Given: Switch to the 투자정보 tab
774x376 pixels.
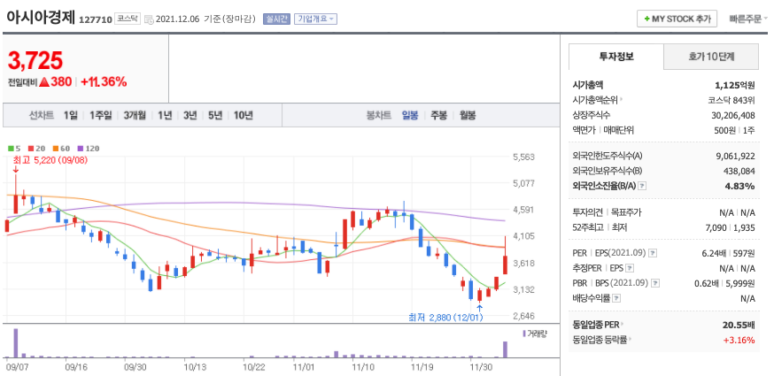Looking at the screenshot, I should tap(616, 57).
